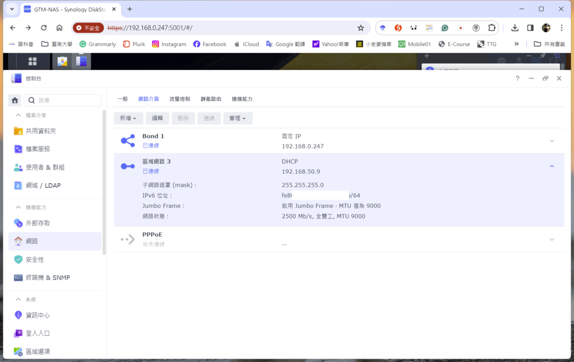This screenshot has width=574, height=362.
Task: Click the 2500 Mb/s network status value
Action: point(323,216)
